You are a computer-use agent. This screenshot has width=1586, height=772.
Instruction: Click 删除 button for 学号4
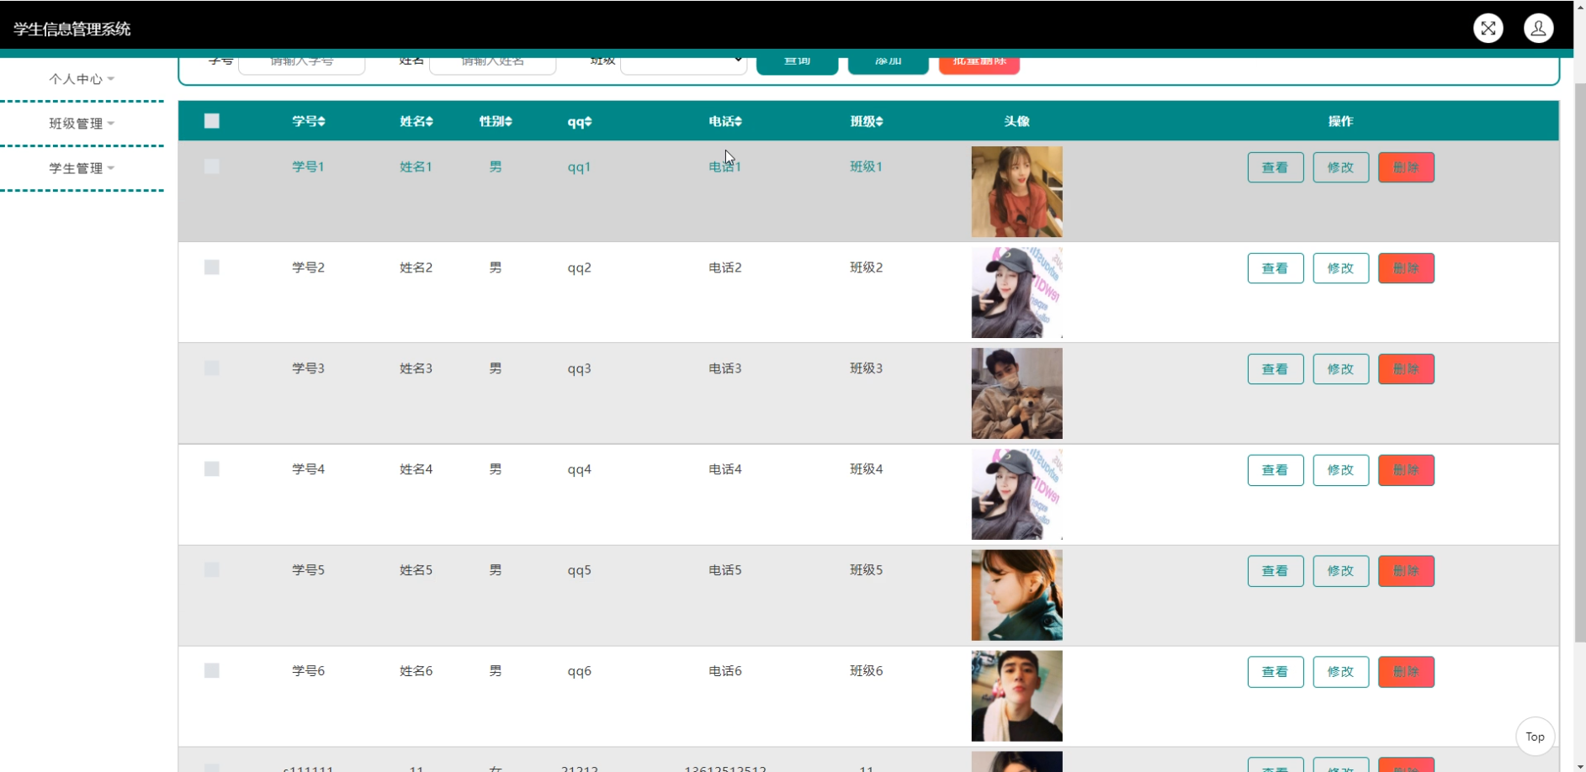click(x=1406, y=470)
